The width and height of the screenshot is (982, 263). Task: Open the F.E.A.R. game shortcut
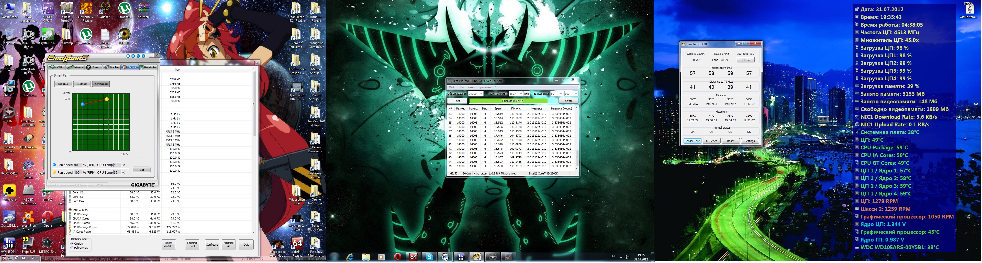coord(124,37)
